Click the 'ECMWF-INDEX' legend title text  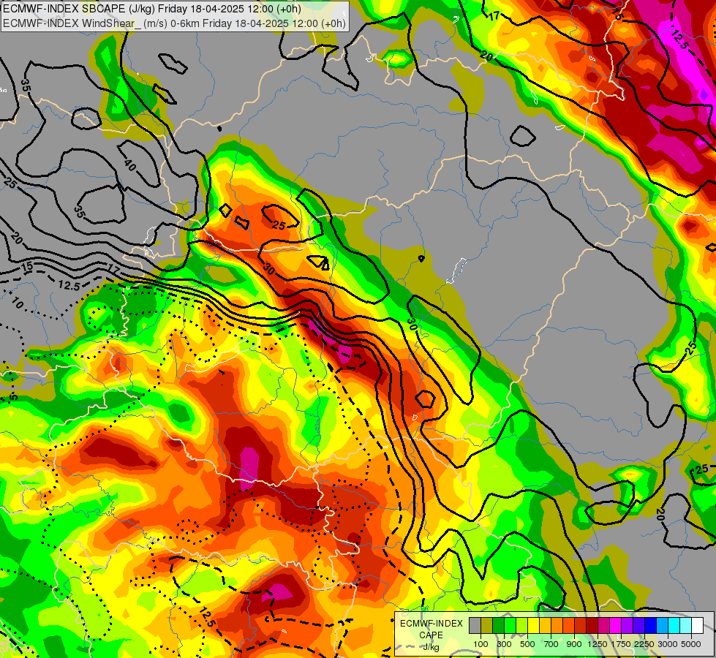432,624
